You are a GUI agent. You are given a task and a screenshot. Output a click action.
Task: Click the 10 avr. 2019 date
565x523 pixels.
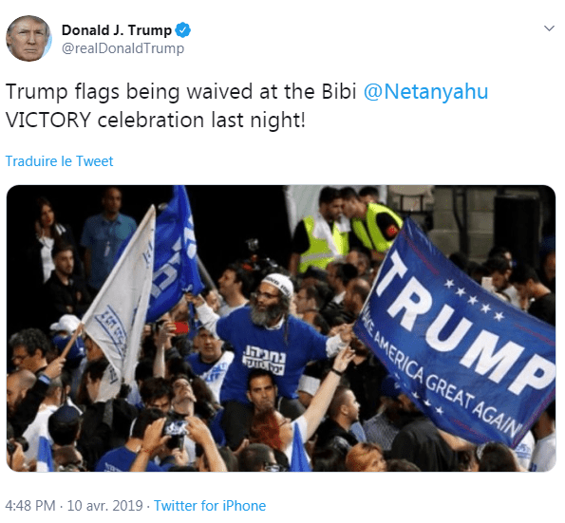104,506
